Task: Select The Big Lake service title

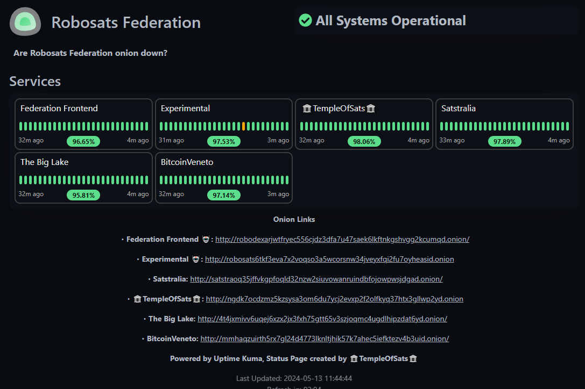Action: coord(44,162)
